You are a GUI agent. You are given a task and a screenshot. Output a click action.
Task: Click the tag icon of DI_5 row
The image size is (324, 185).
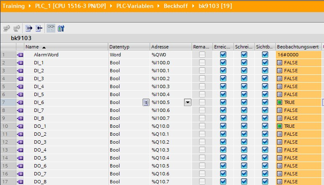pyautogui.click(x=20, y=94)
